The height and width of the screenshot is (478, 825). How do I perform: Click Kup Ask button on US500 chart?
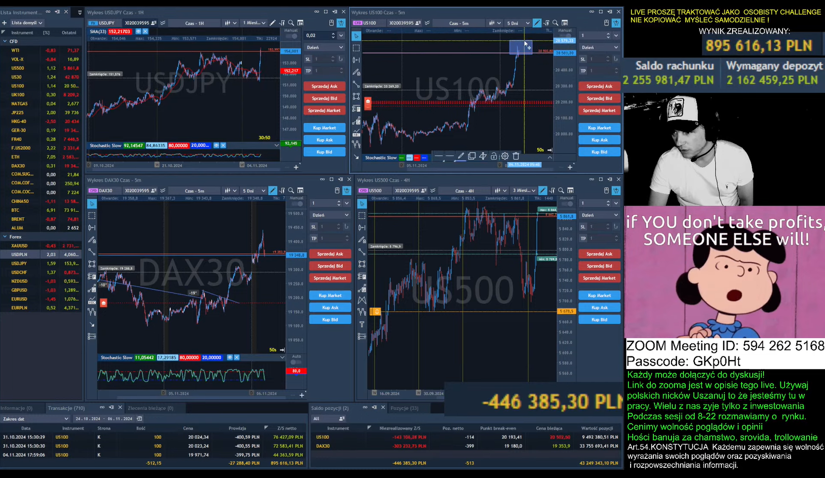pyautogui.click(x=599, y=308)
